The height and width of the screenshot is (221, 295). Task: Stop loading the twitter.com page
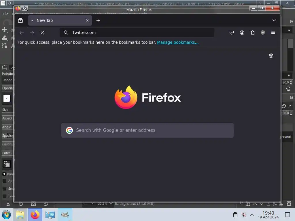(42, 33)
